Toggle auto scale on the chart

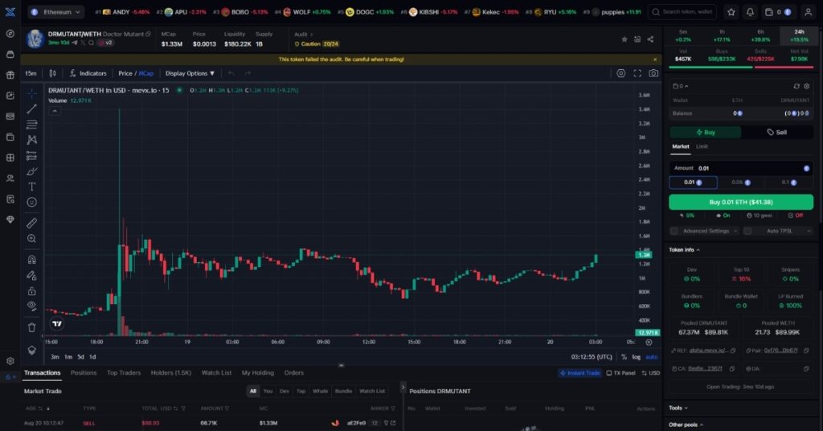(x=651, y=357)
